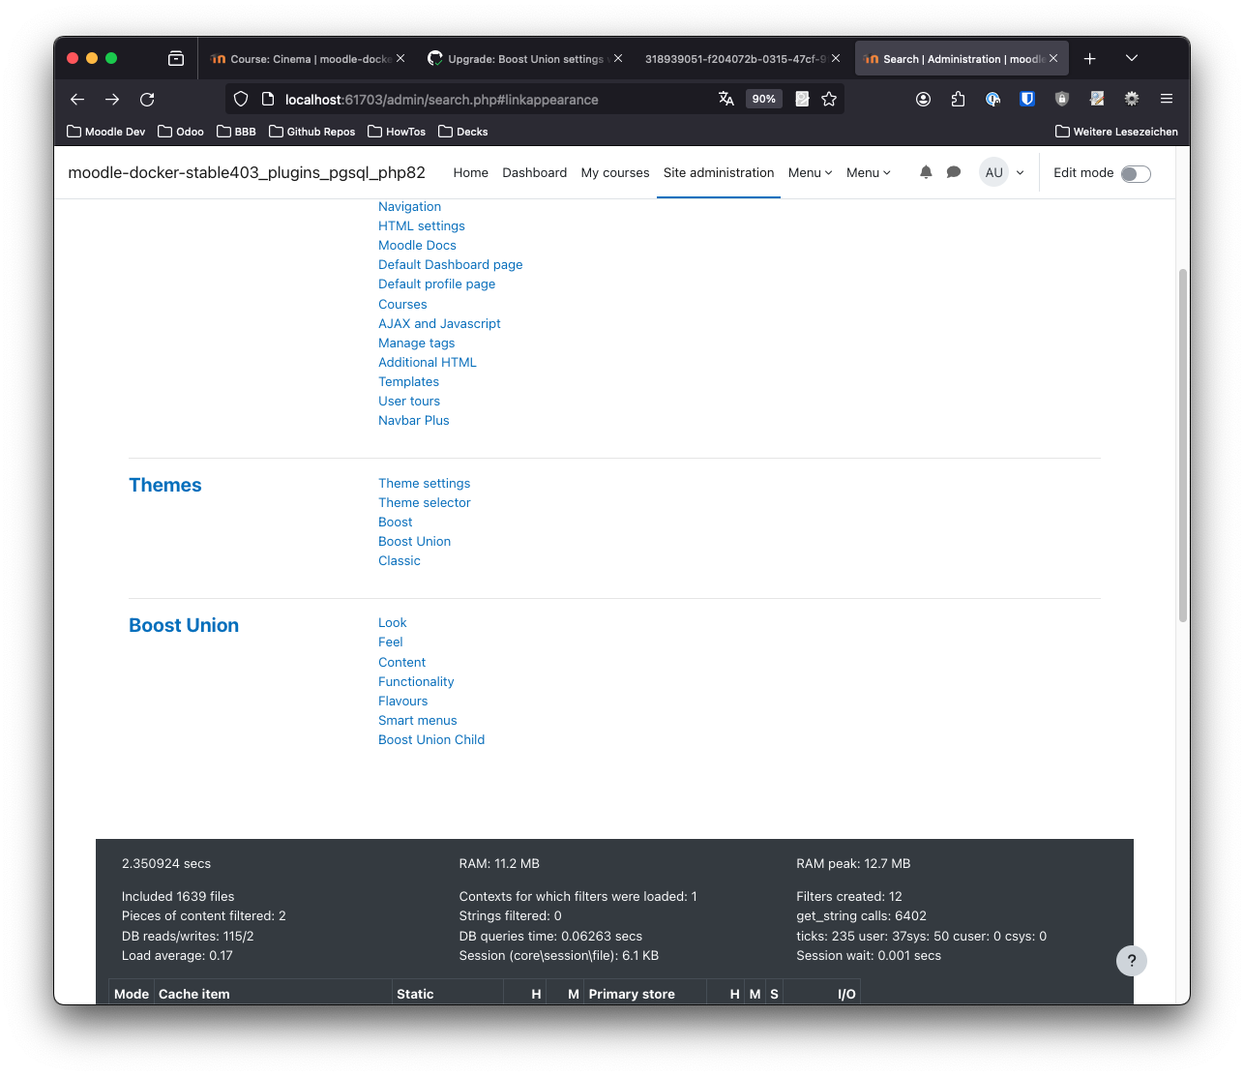Viewport: 1244px width, 1076px height.
Task: Click the 90% zoom level indicator
Action: pos(764,99)
